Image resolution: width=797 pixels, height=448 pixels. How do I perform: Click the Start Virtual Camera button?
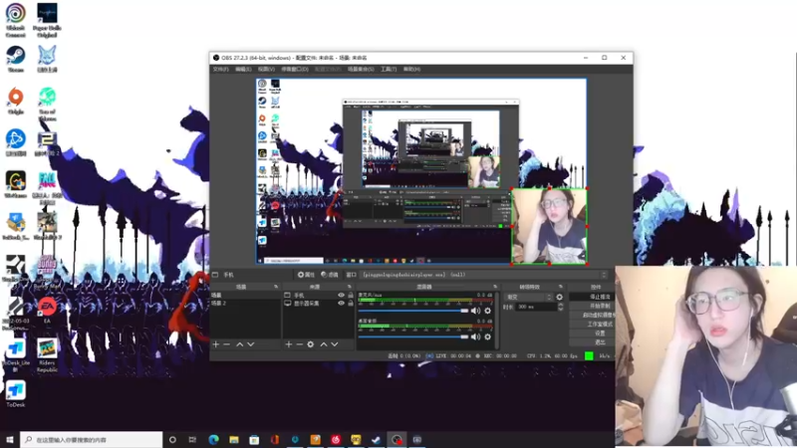point(592,315)
